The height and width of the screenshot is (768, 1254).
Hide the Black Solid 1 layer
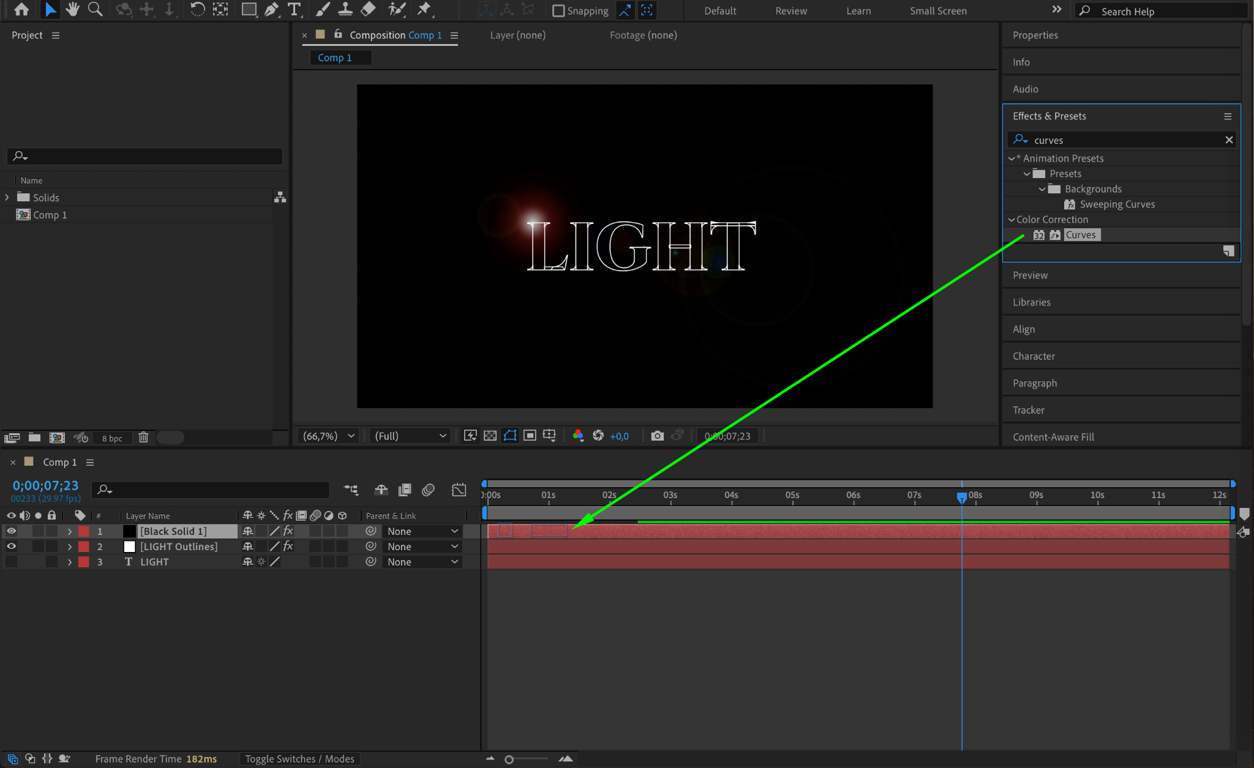[11, 531]
